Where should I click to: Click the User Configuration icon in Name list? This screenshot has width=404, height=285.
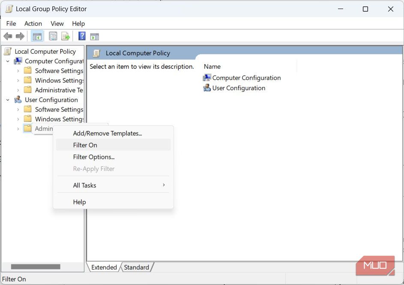pyautogui.click(x=206, y=88)
